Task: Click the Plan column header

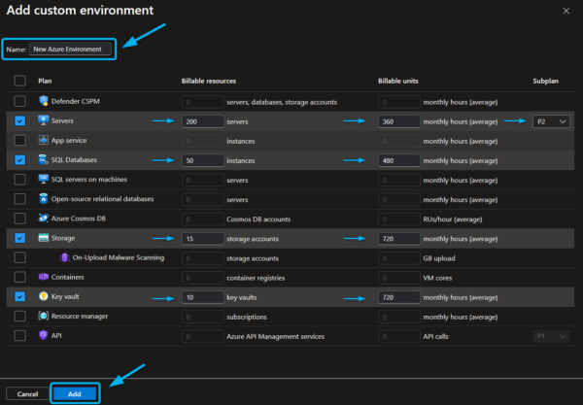Action: point(45,81)
